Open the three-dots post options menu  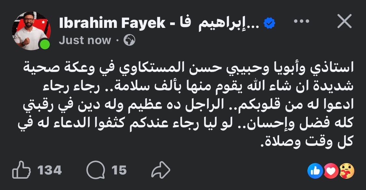coord(301,22)
